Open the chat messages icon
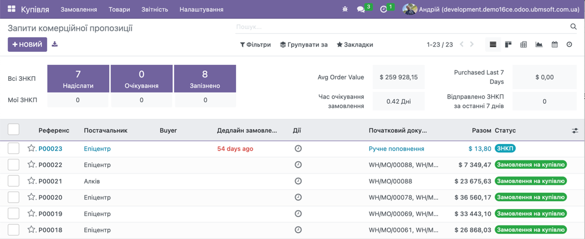The width and height of the screenshot is (585, 239). pos(361,9)
